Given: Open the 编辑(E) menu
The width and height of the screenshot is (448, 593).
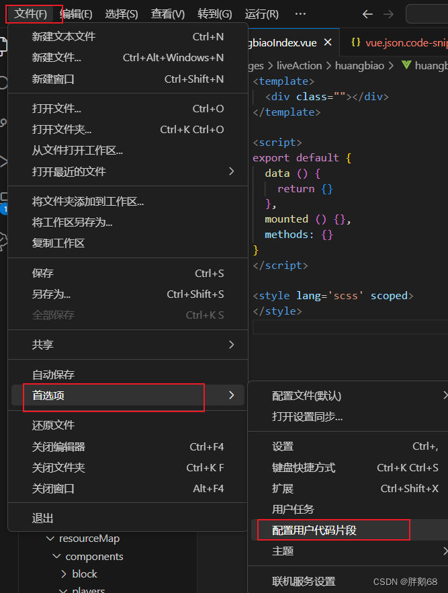Looking at the screenshot, I should click(76, 14).
